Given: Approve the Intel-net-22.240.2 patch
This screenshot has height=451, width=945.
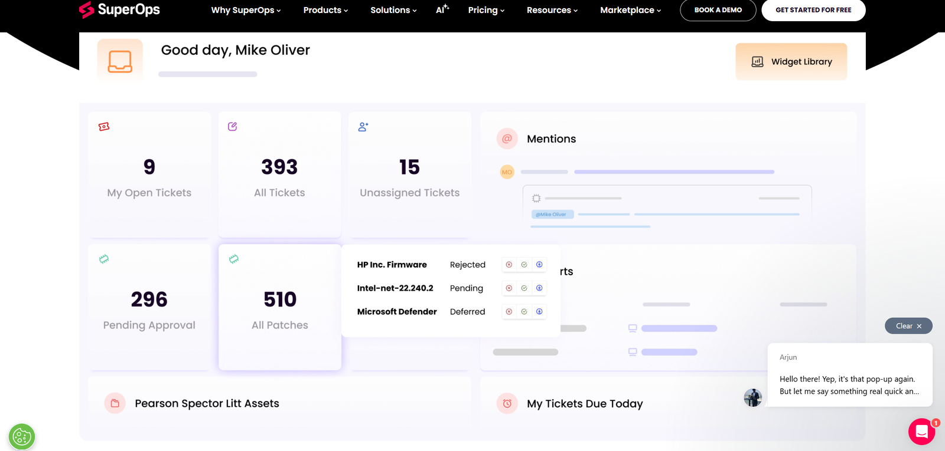Looking at the screenshot, I should (x=524, y=288).
